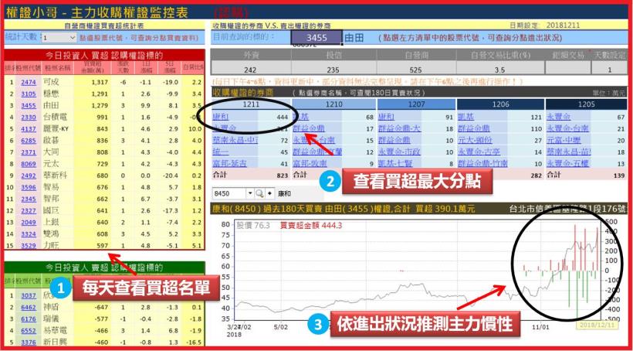Open stock code 6552 易華電 link
The image size is (633, 351).
(29, 331)
